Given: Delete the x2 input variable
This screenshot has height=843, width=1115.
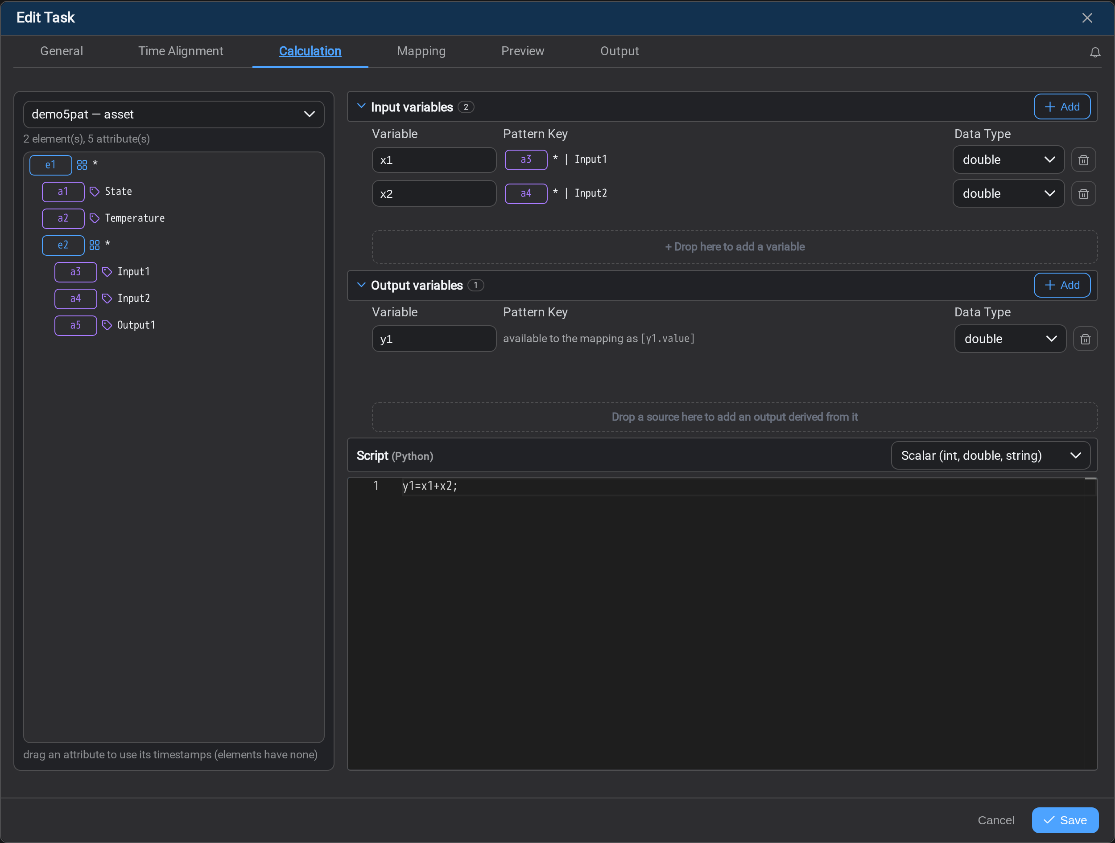Looking at the screenshot, I should pyautogui.click(x=1083, y=194).
